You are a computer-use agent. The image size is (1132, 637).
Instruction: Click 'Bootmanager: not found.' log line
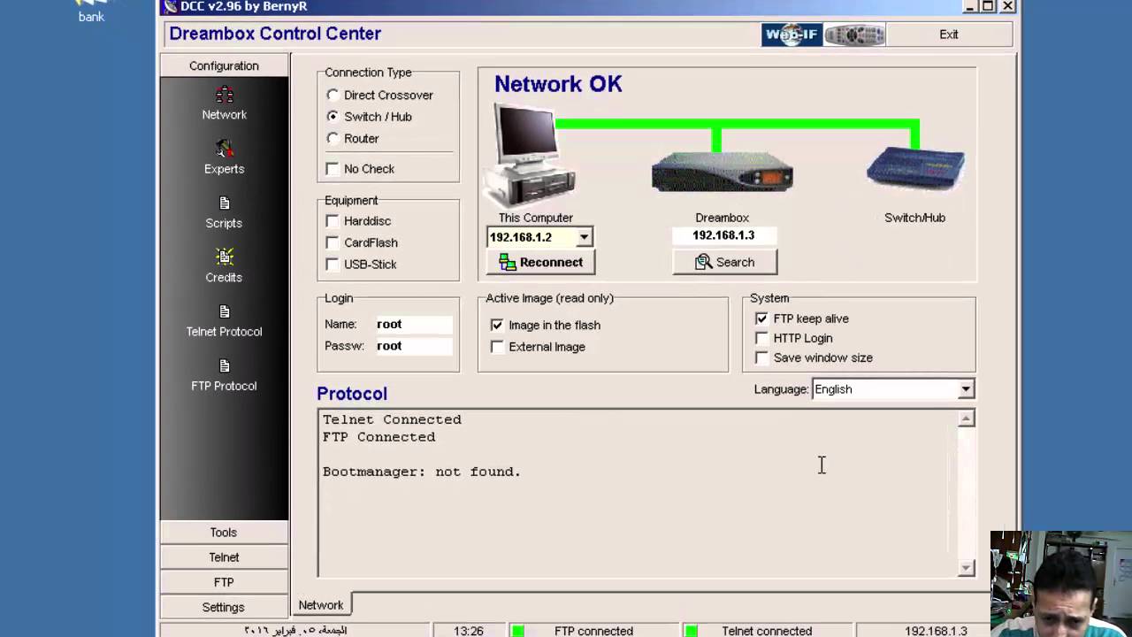pos(422,472)
